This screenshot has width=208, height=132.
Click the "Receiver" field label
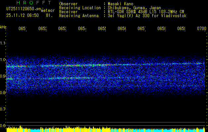point(68,12)
